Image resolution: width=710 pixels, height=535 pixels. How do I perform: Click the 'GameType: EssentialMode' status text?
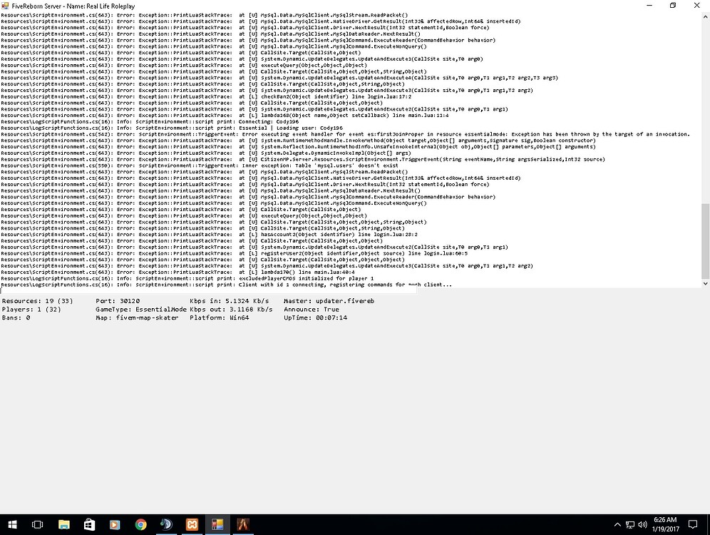coord(141,310)
